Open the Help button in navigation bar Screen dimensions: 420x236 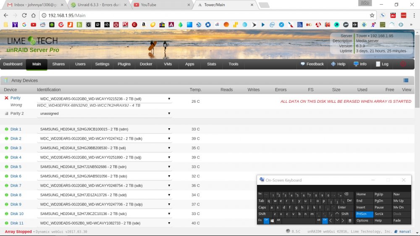[338, 64]
